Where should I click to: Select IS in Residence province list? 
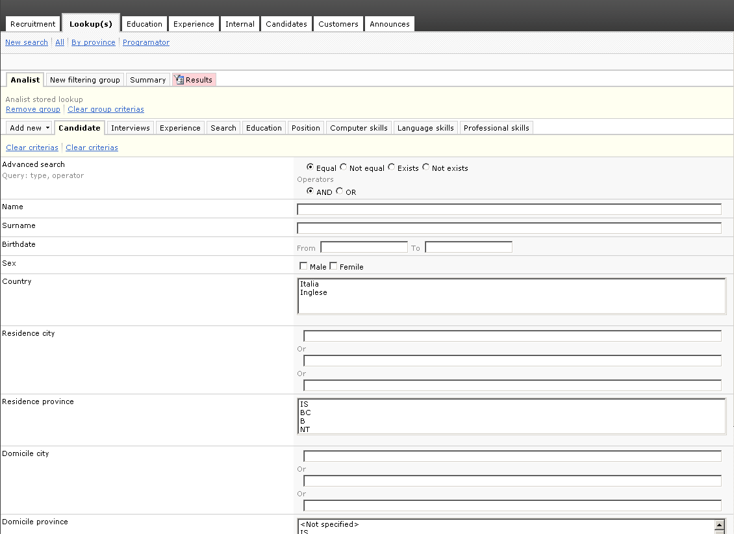[x=511, y=404]
